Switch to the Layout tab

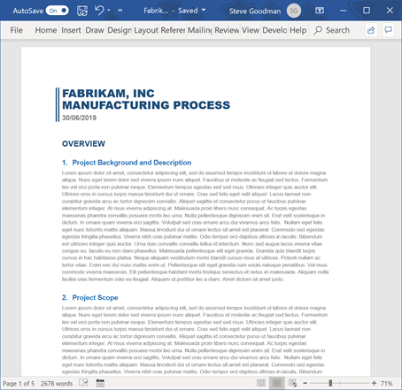point(146,30)
